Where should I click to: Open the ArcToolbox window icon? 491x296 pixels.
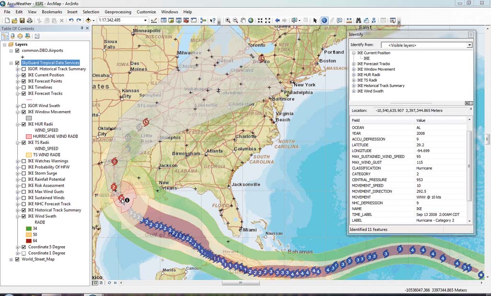click(186, 20)
